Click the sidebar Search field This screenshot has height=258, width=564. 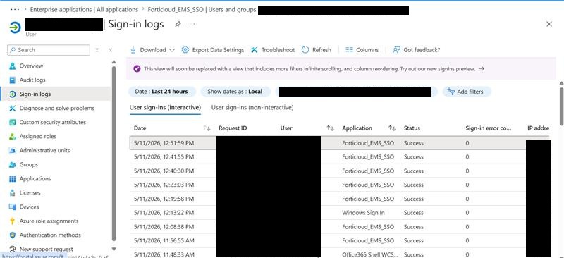pos(49,50)
